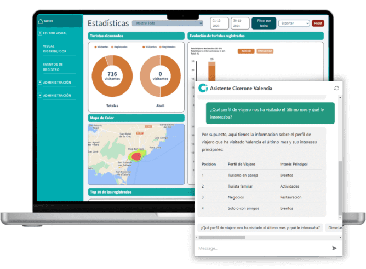Send the message with arrow icon

(334, 248)
